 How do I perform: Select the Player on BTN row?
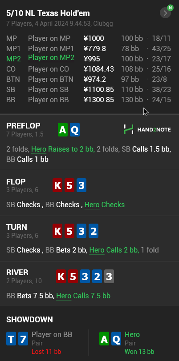click(x=89, y=80)
